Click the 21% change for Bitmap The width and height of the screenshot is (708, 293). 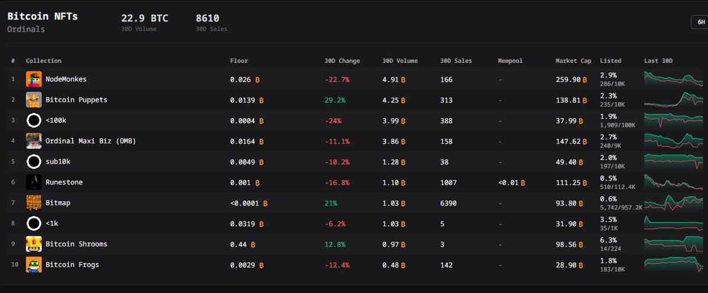click(x=331, y=204)
